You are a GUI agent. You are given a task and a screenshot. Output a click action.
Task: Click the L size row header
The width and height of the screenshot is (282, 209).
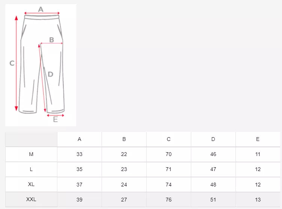pos(31,170)
